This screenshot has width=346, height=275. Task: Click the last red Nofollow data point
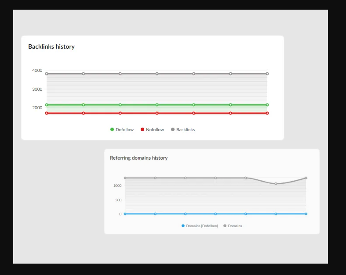(267, 113)
